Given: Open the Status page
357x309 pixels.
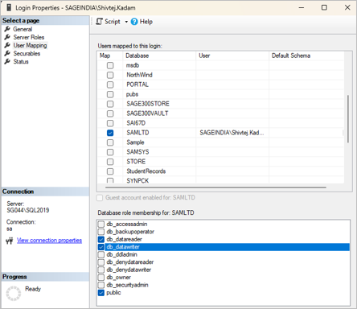Looking at the screenshot, I should pos(21,61).
